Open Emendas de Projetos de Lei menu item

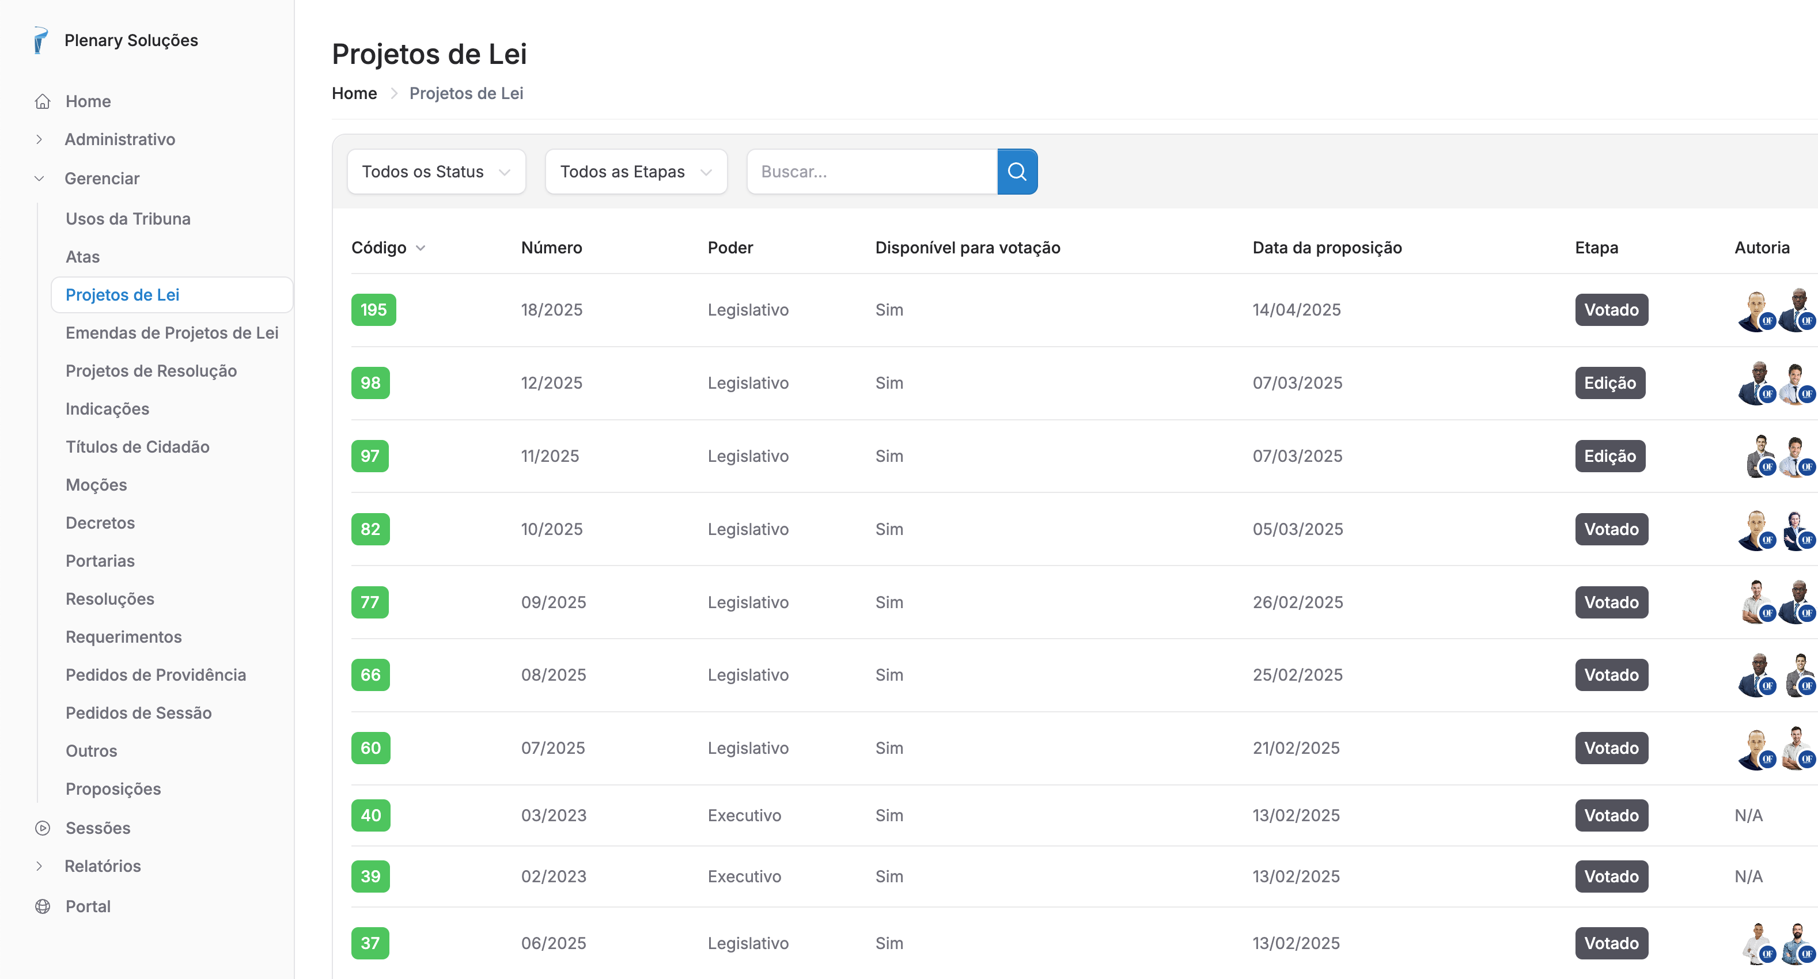172,333
